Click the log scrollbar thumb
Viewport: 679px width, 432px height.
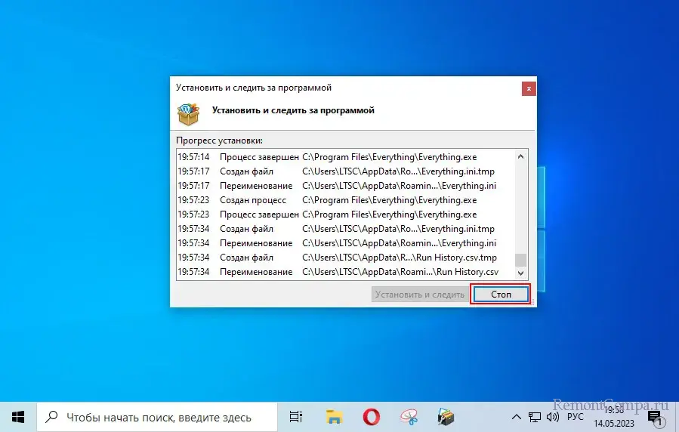pyautogui.click(x=520, y=261)
